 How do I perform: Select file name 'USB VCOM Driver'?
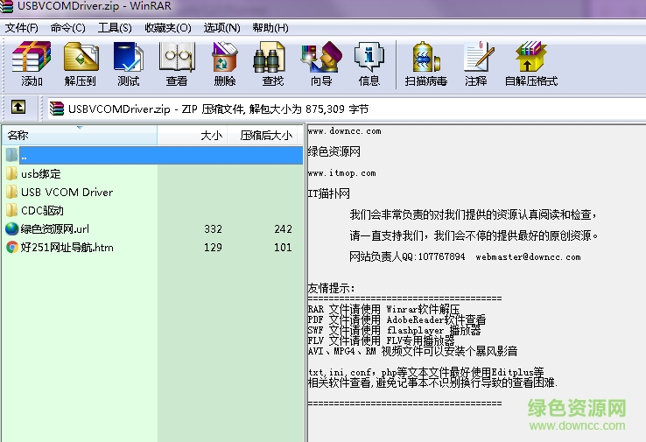click(x=67, y=192)
